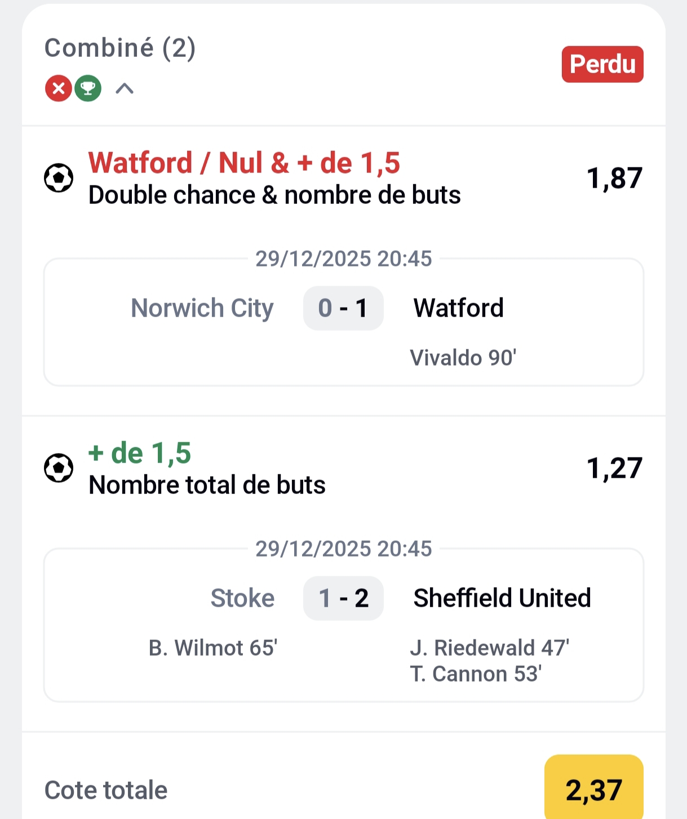Click the red Perdu status badge
The height and width of the screenshot is (819, 687).
click(602, 64)
